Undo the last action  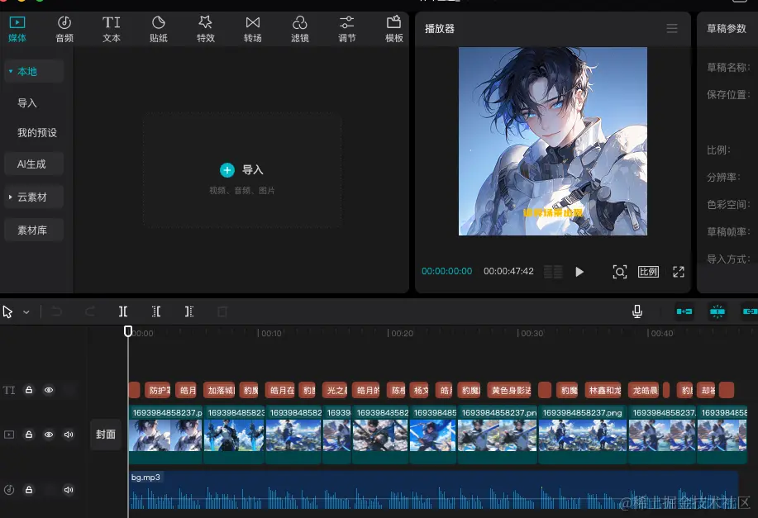[56, 311]
